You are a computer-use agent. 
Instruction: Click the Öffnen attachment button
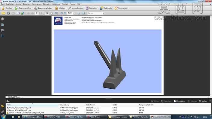click(155, 101)
